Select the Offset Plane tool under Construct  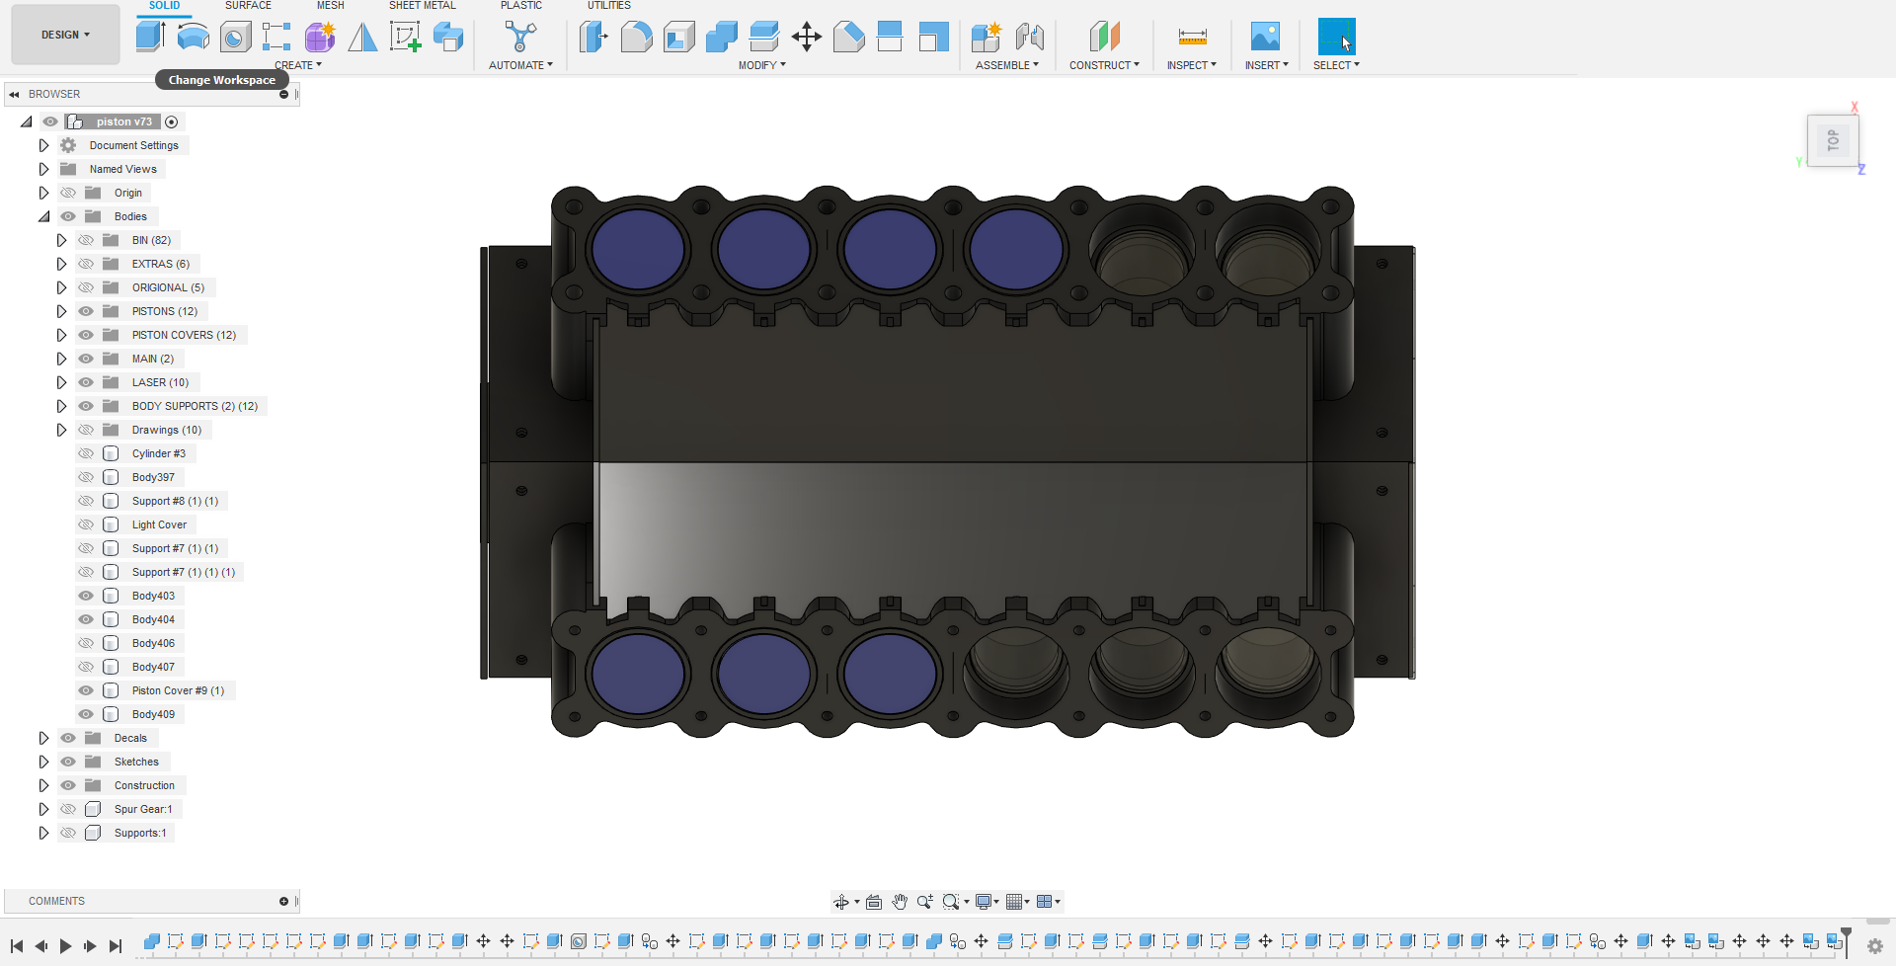pyautogui.click(x=1105, y=37)
